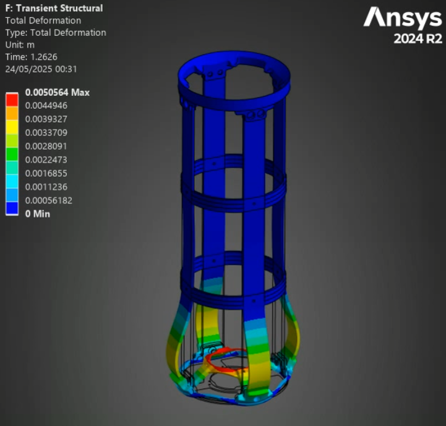Click the 0.0050564 Max legend value
The width and height of the screenshot is (446, 426).
coord(57,93)
